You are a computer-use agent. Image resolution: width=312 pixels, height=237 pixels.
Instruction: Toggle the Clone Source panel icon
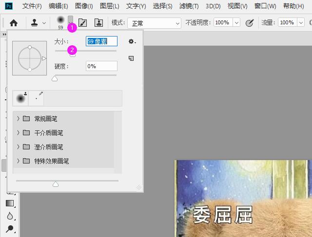click(98, 23)
